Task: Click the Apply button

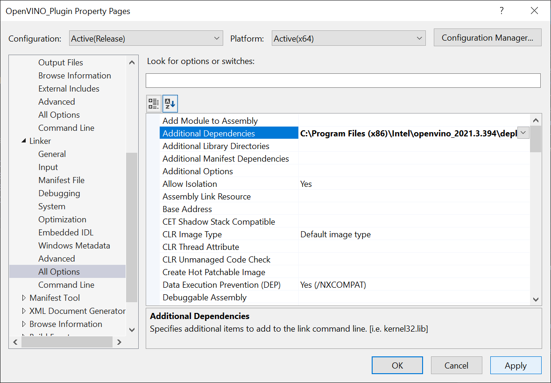Action: tap(516, 365)
